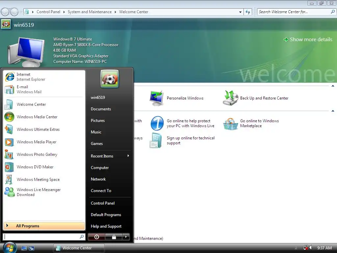This screenshot has height=253, width=337.
Task: Click Welcome Center taskbar button
Action: [79, 248]
